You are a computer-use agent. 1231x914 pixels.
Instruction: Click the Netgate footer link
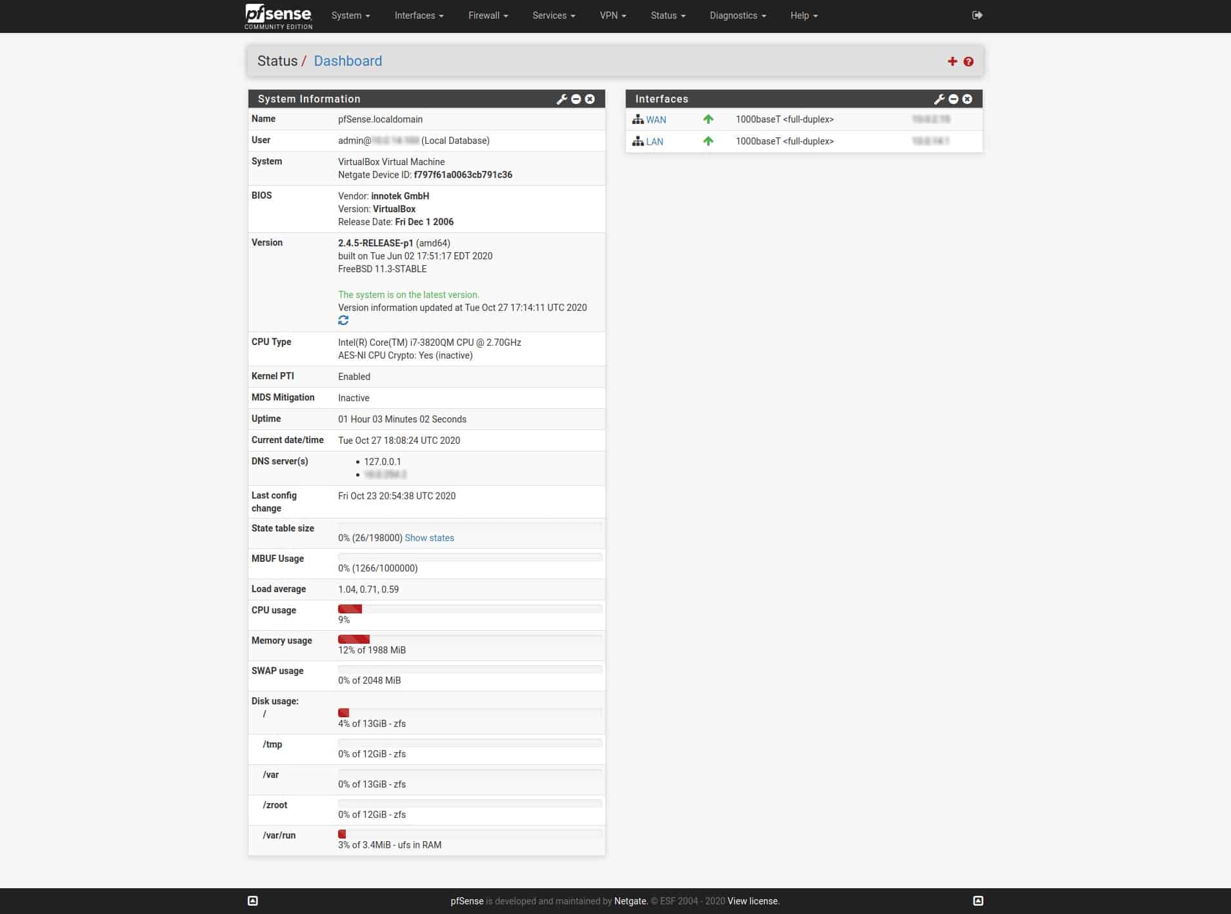(630, 901)
